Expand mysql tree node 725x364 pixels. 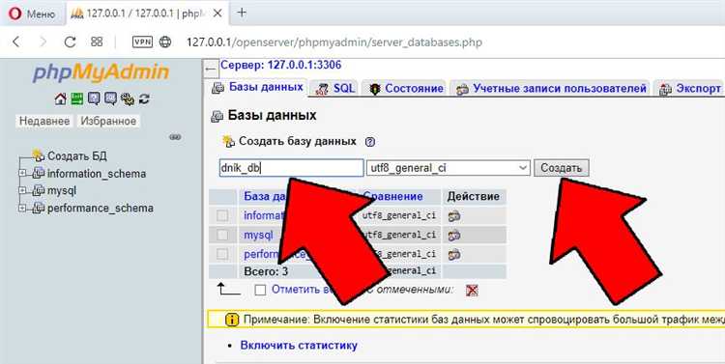(x=21, y=190)
